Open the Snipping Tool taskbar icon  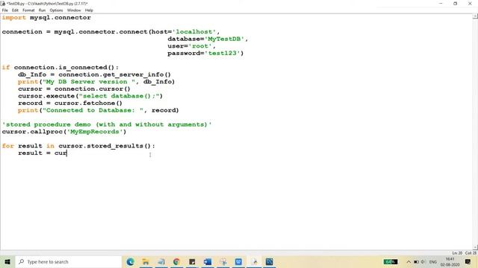click(223, 261)
